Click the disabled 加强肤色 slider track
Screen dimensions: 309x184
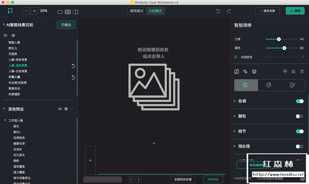point(282,57)
